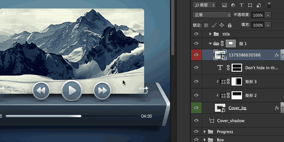Click the lock all padlock icon

tap(230, 25)
